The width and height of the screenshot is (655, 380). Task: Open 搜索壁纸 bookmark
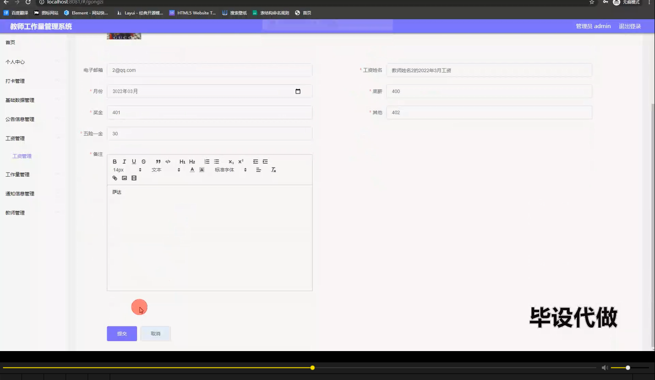coord(235,13)
